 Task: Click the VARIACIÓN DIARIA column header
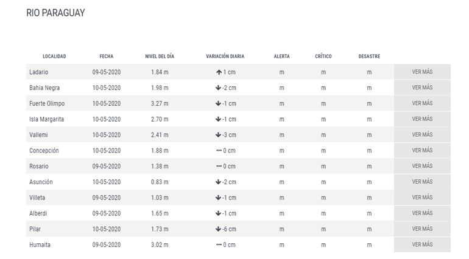(x=225, y=57)
